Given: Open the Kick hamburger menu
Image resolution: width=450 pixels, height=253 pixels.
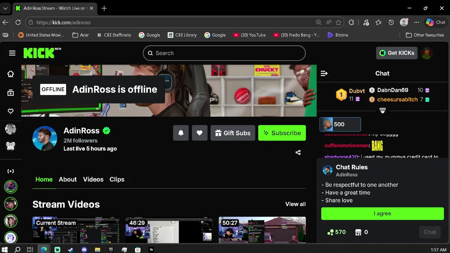Looking at the screenshot, I should click(x=12, y=53).
